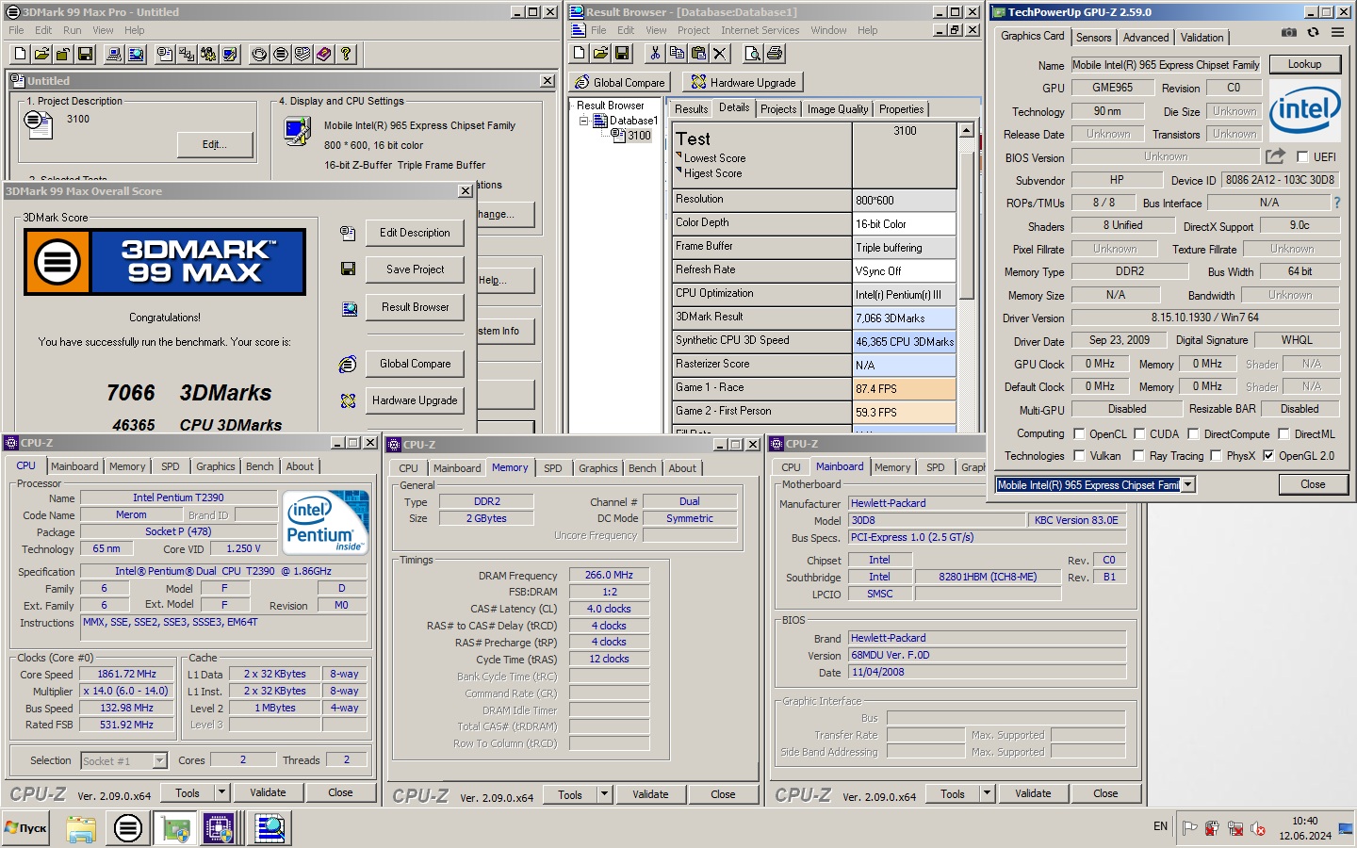Open Run menu in 3DMark 99 Max

[x=72, y=30]
